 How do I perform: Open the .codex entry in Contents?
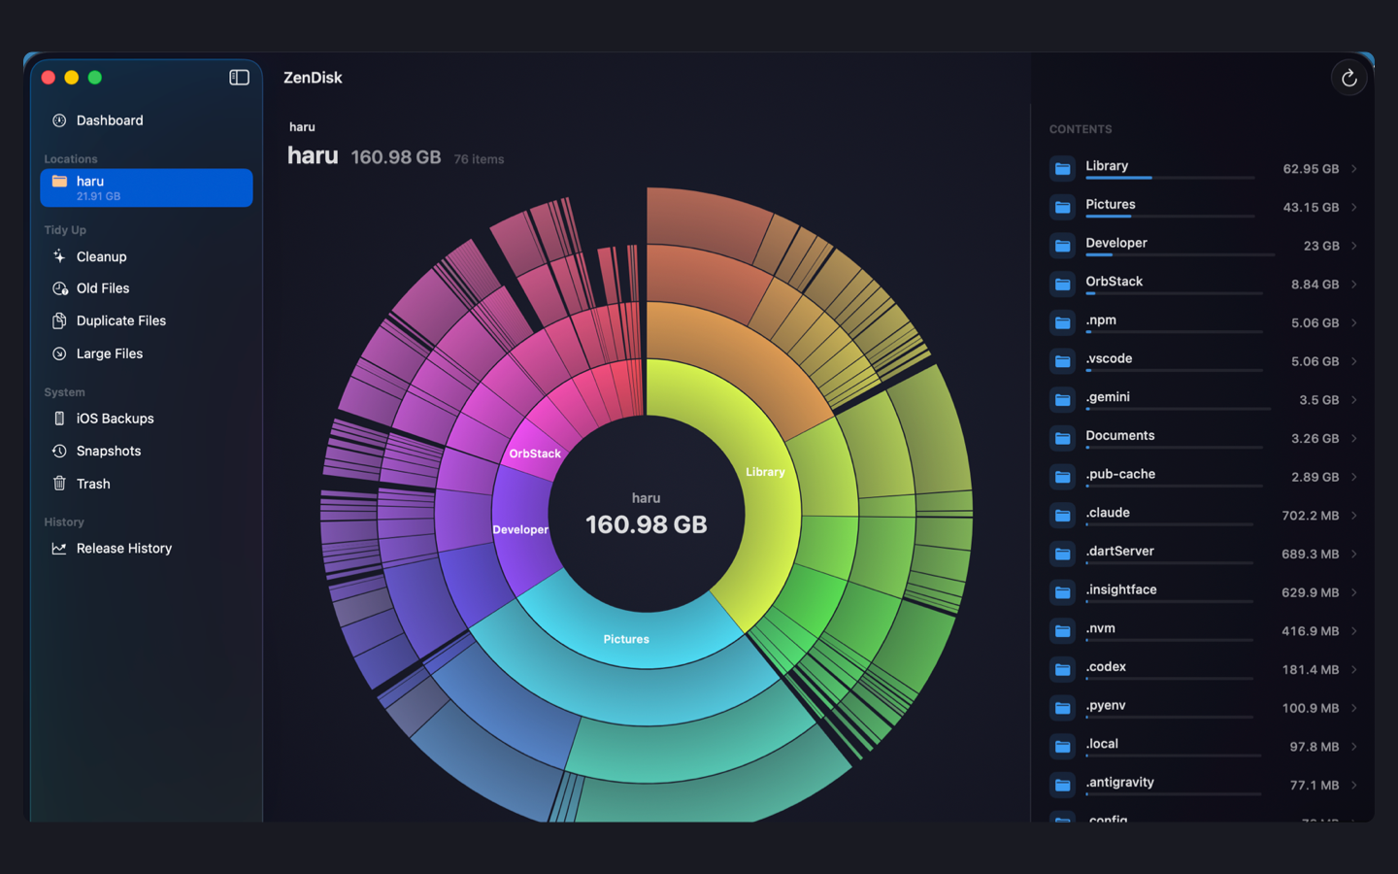[1204, 669]
